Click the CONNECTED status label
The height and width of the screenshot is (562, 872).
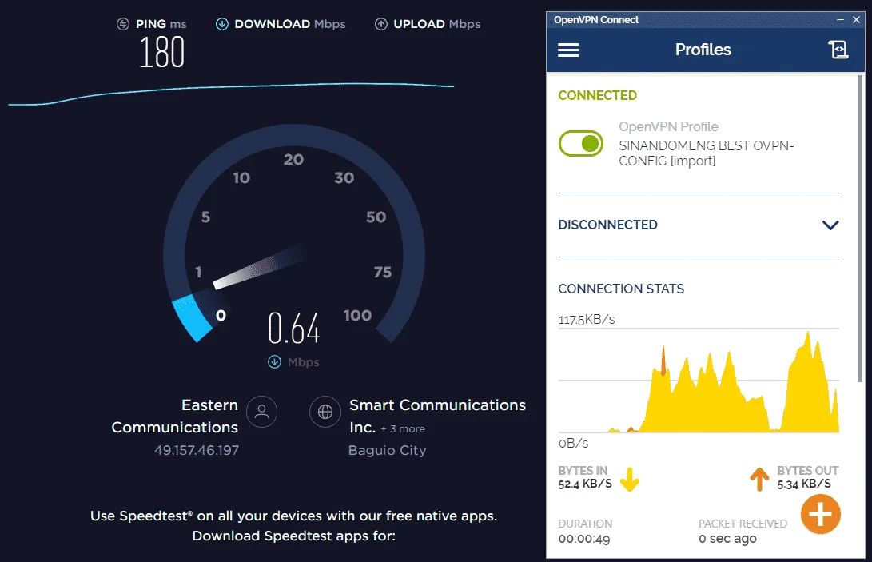(x=597, y=95)
